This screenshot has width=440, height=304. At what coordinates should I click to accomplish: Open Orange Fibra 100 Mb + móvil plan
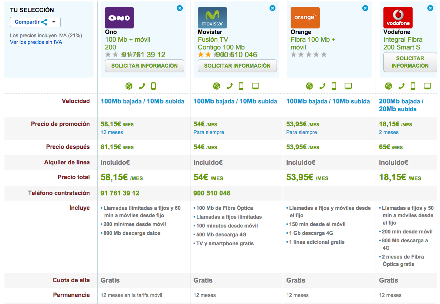313,43
